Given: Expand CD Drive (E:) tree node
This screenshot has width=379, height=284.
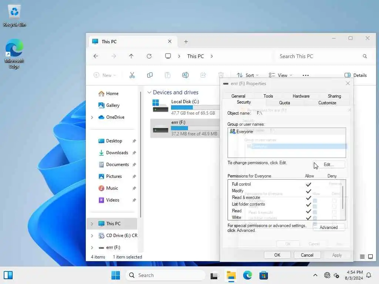Looking at the screenshot, I should click(92, 236).
